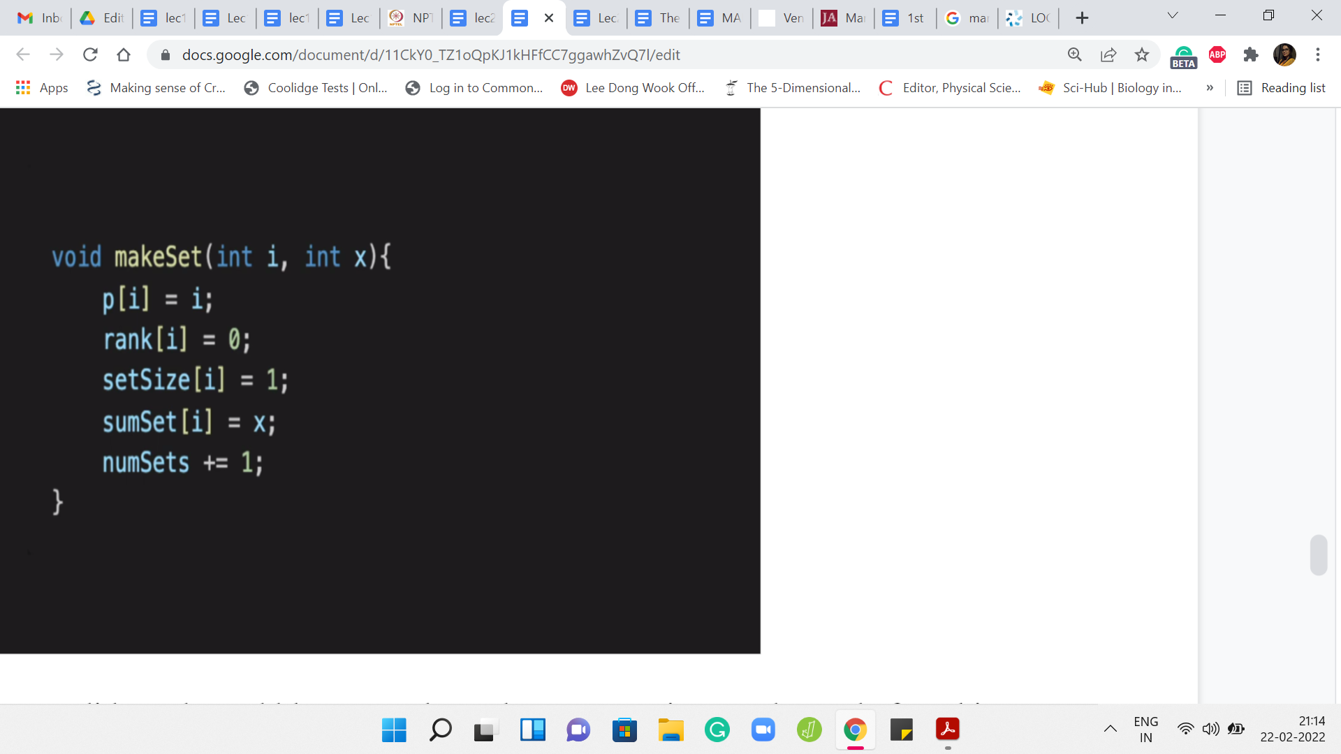Open the Google profile avatar
The image size is (1341, 754).
coord(1284,54)
